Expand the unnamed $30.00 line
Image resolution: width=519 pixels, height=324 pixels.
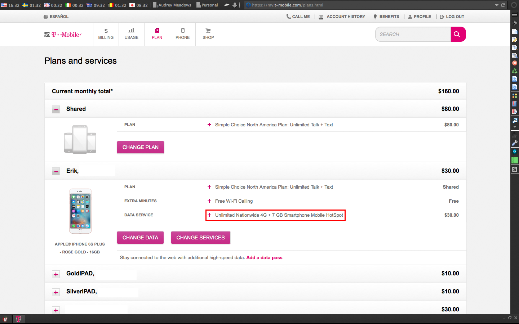pyautogui.click(x=56, y=310)
